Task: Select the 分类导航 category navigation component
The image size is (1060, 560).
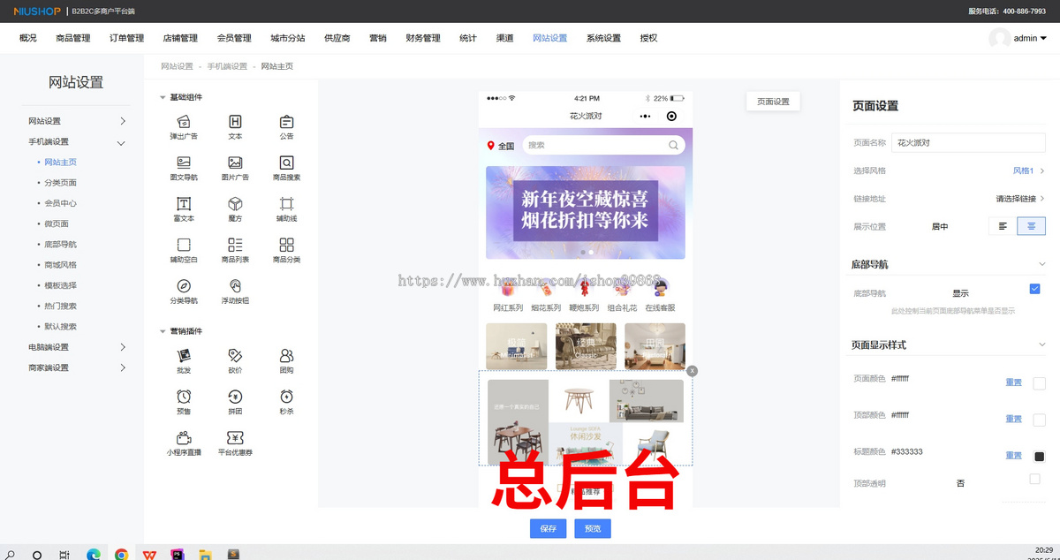Action: [x=184, y=291]
